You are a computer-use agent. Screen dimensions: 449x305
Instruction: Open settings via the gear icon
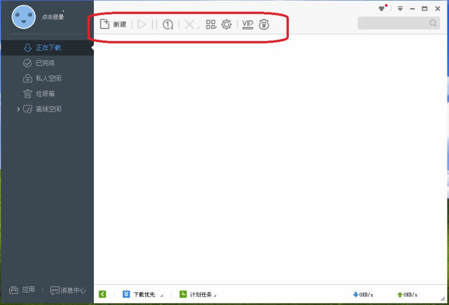coord(227,24)
